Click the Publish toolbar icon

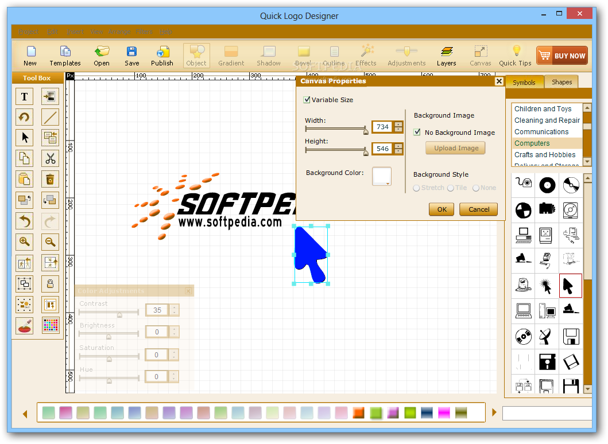[x=162, y=56]
